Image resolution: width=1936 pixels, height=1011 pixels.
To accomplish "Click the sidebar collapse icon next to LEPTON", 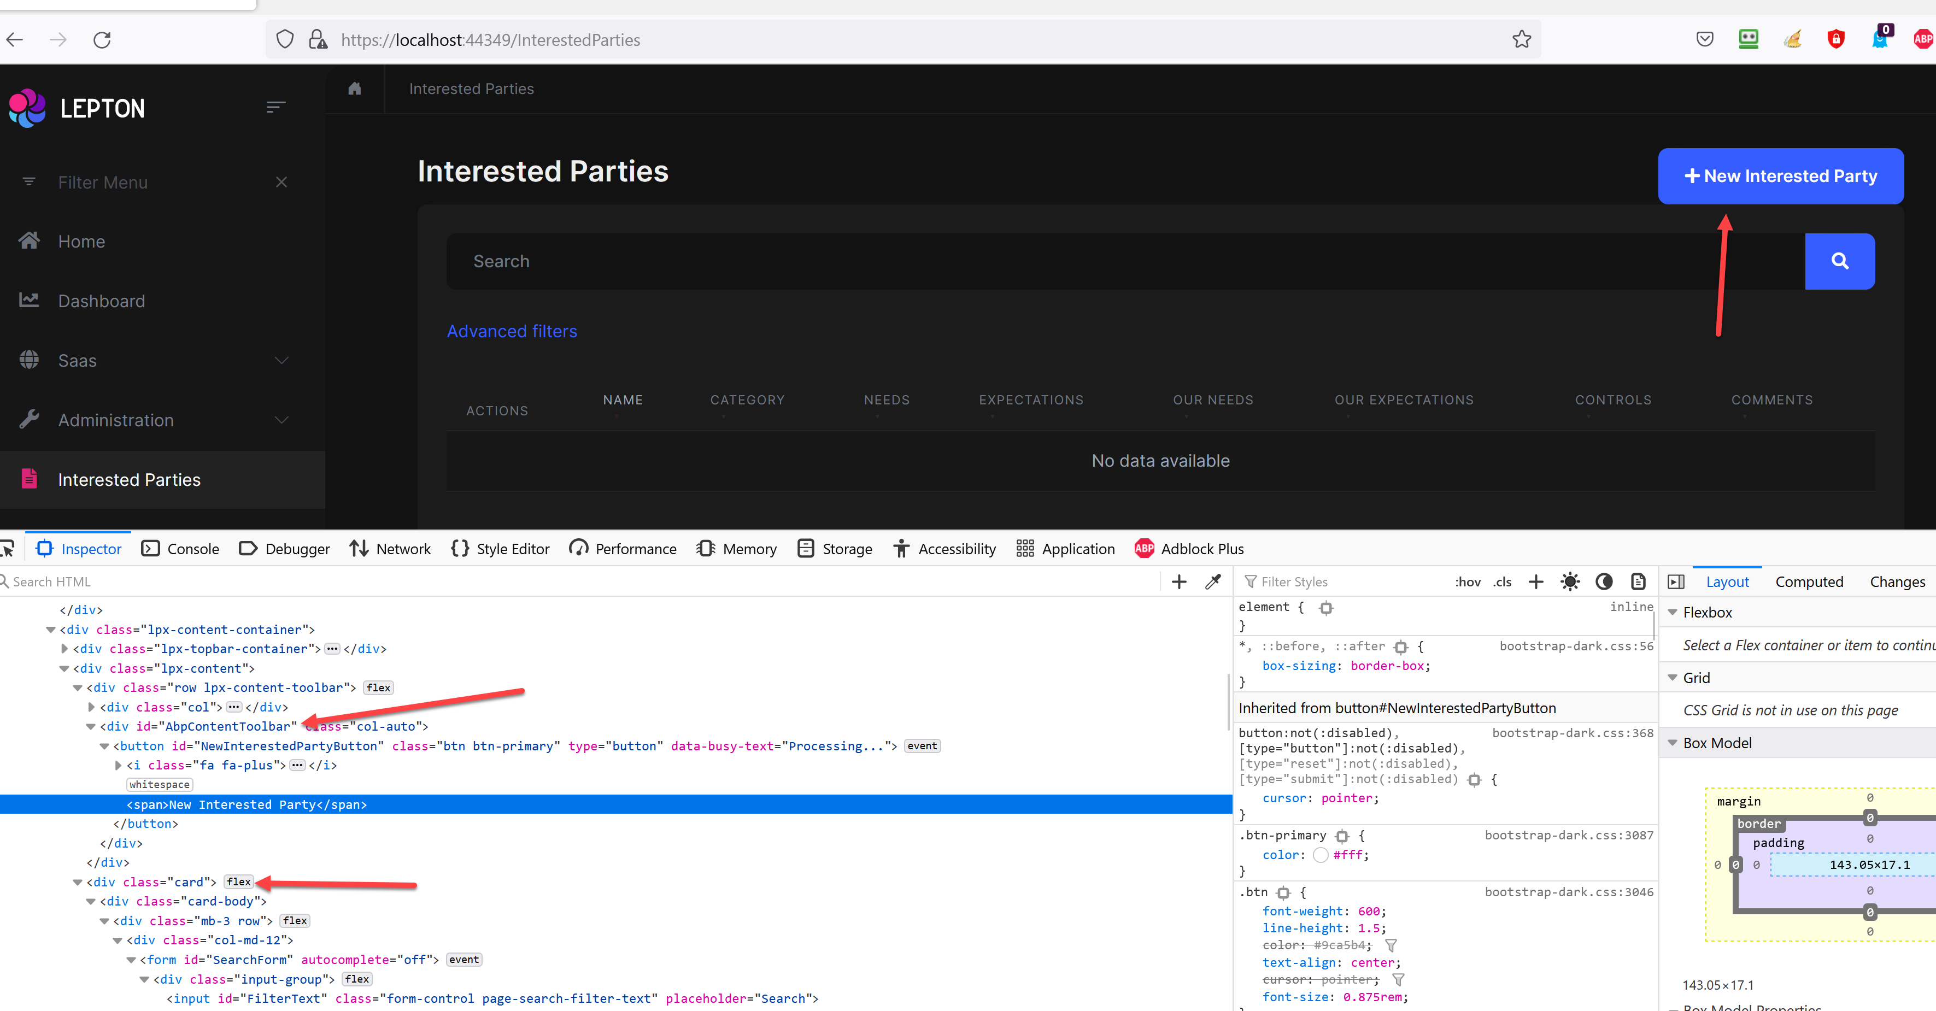I will pyautogui.click(x=276, y=108).
